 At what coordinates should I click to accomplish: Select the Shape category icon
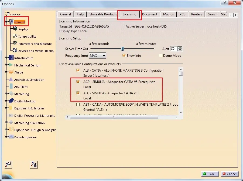11,72
